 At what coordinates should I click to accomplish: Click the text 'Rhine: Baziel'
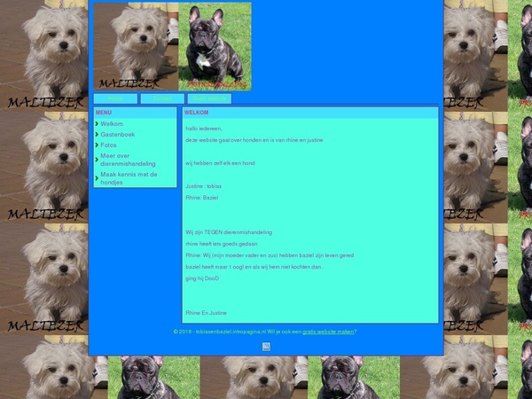[202, 198]
